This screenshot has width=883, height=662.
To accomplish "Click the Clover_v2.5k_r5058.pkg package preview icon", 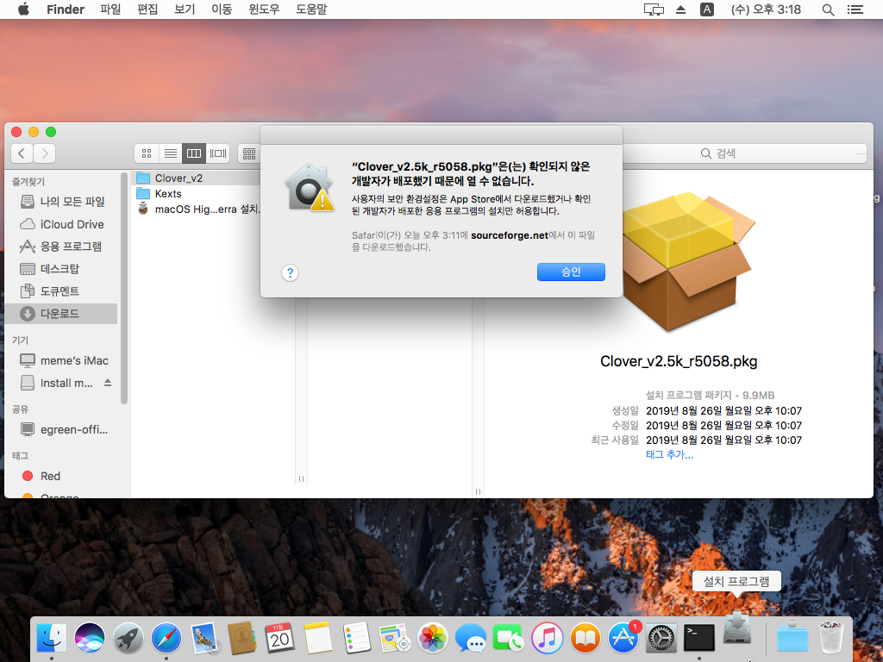I will pyautogui.click(x=688, y=262).
